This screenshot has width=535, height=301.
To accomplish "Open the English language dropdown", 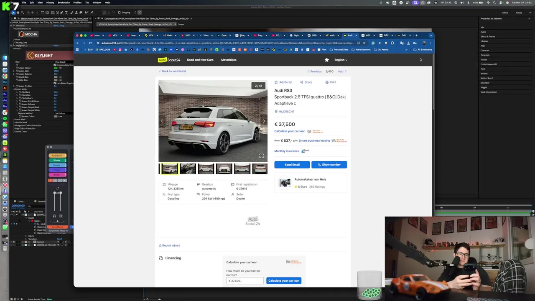I will pyautogui.click(x=341, y=60).
